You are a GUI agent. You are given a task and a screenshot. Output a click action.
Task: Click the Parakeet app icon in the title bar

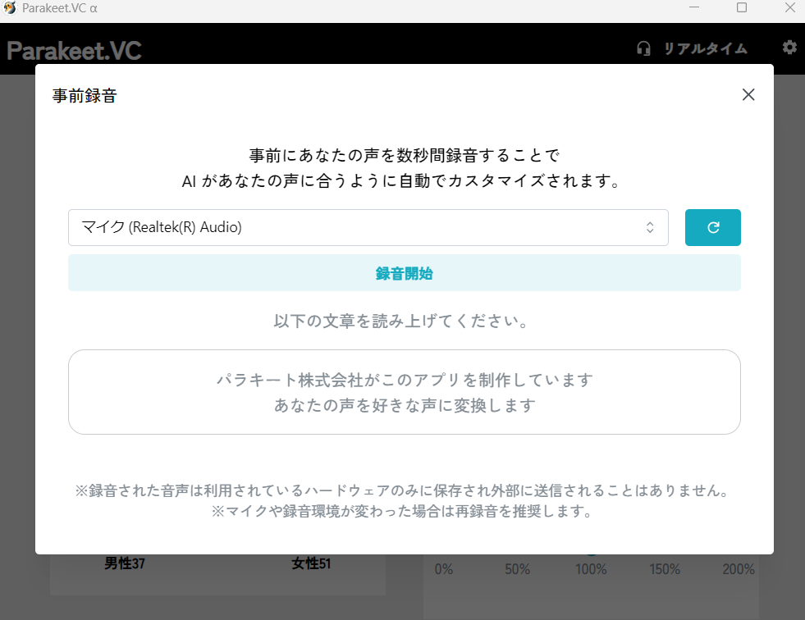10,8
